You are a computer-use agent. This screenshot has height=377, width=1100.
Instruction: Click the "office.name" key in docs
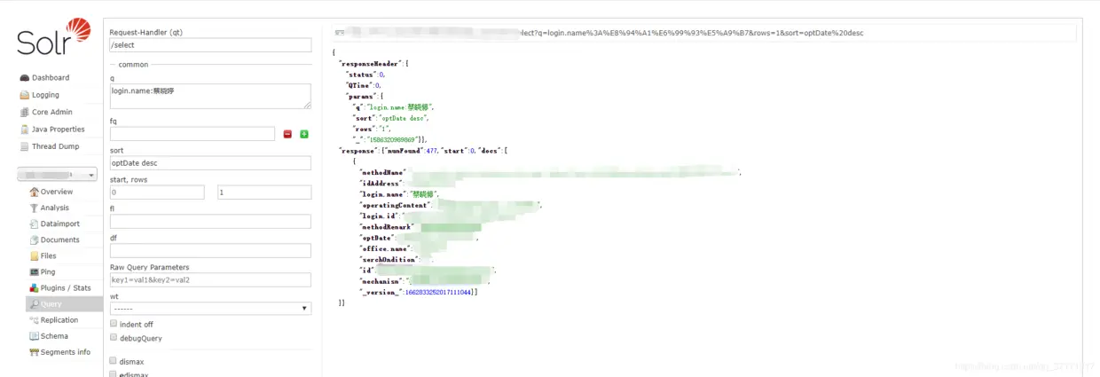pos(384,248)
